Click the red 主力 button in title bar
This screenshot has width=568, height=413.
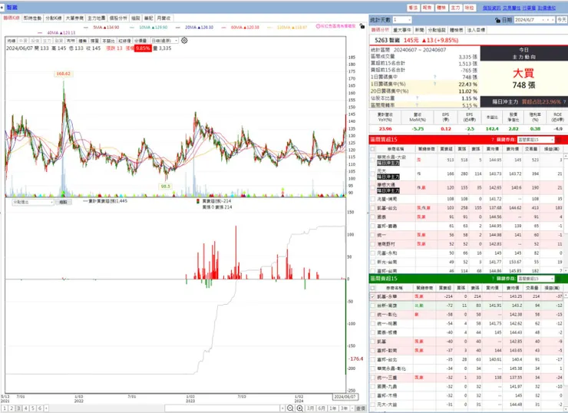tap(455, 8)
